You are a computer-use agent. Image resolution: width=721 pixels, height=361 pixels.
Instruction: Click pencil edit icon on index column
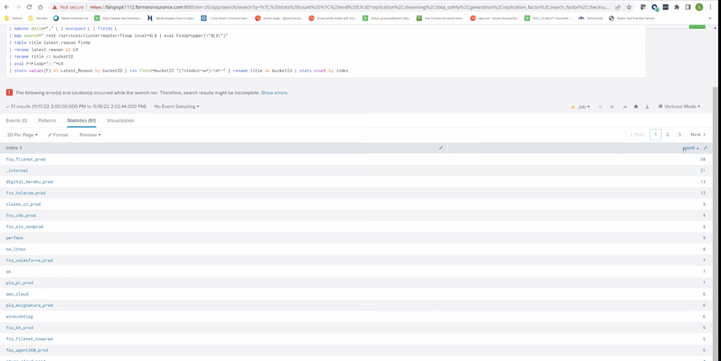(441, 148)
